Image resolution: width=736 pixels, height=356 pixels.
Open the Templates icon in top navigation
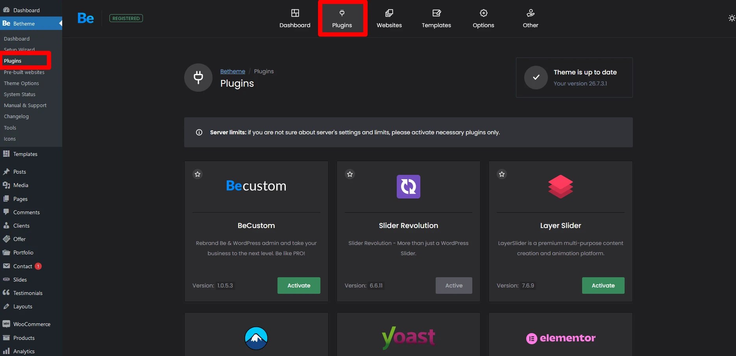[436, 13]
